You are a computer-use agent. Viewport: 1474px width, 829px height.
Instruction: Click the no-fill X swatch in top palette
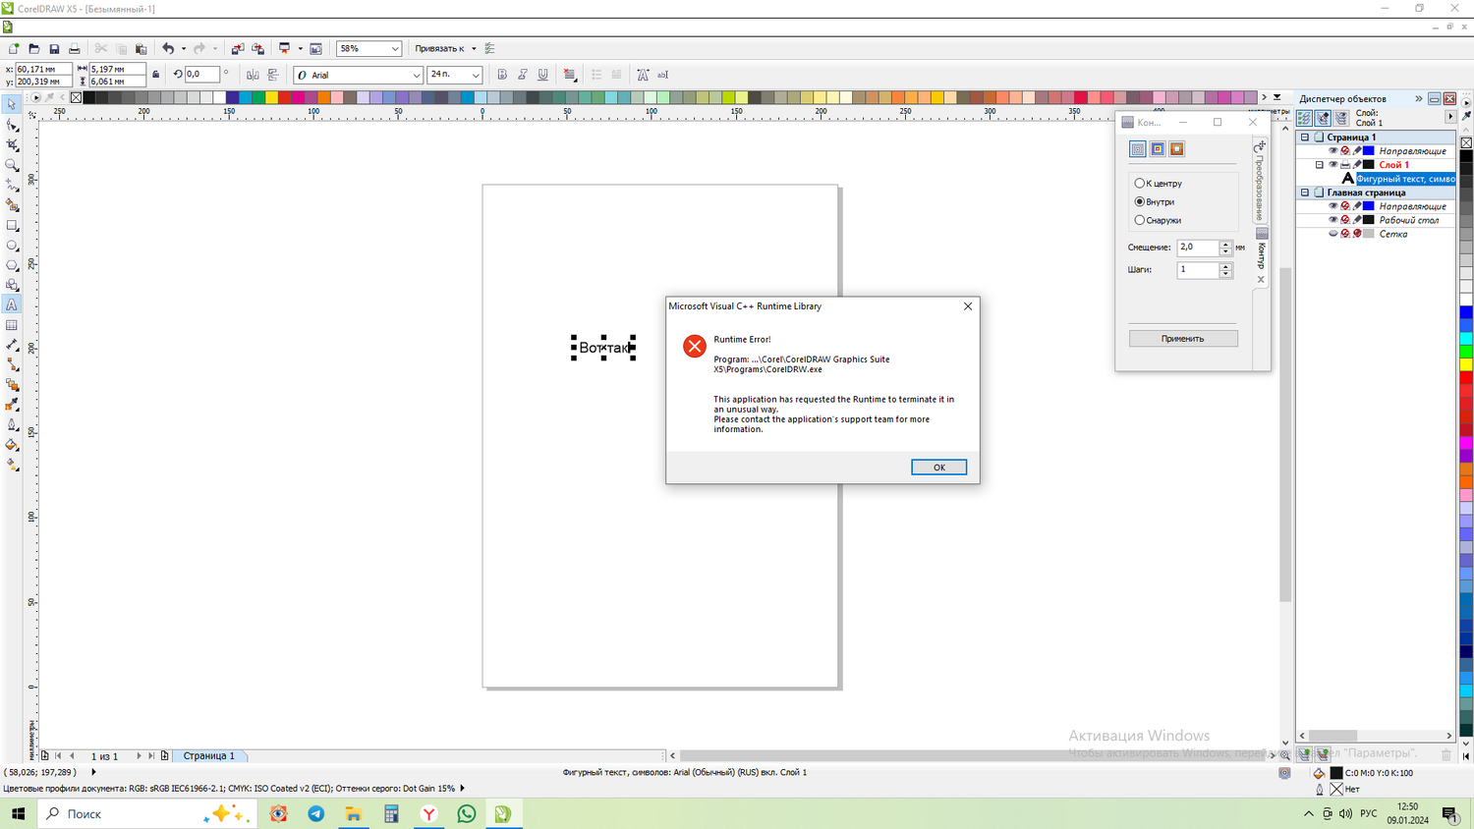click(76, 97)
